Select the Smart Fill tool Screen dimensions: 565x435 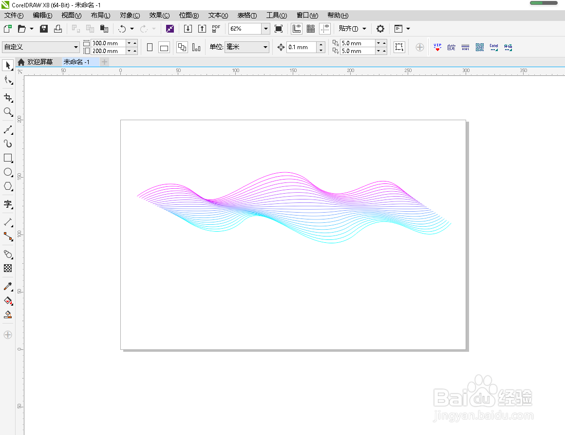coord(8,314)
